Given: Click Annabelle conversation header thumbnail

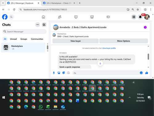Looking at the screenshot, I should (56, 27).
